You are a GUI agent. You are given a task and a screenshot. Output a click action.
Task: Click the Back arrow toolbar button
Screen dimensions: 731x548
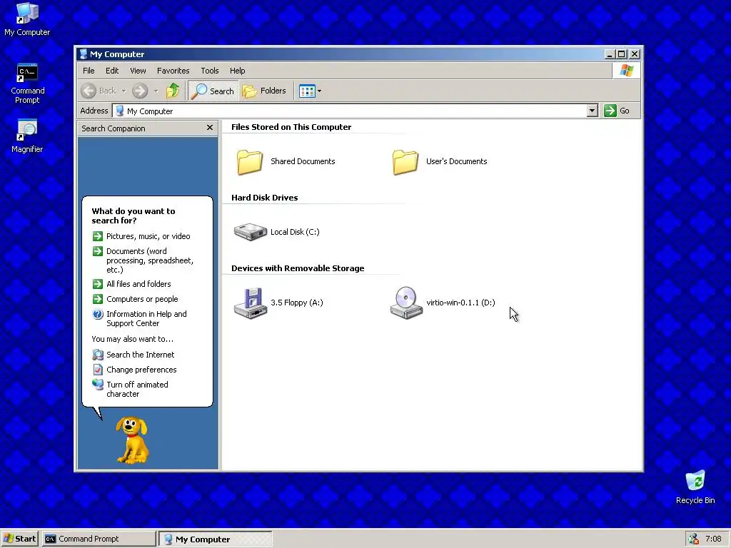[x=99, y=91]
